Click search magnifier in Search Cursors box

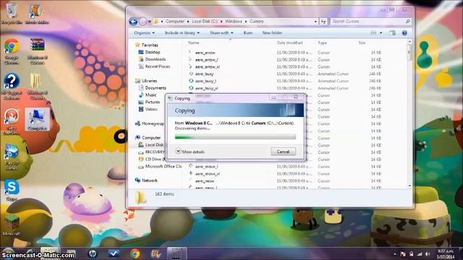408,22
